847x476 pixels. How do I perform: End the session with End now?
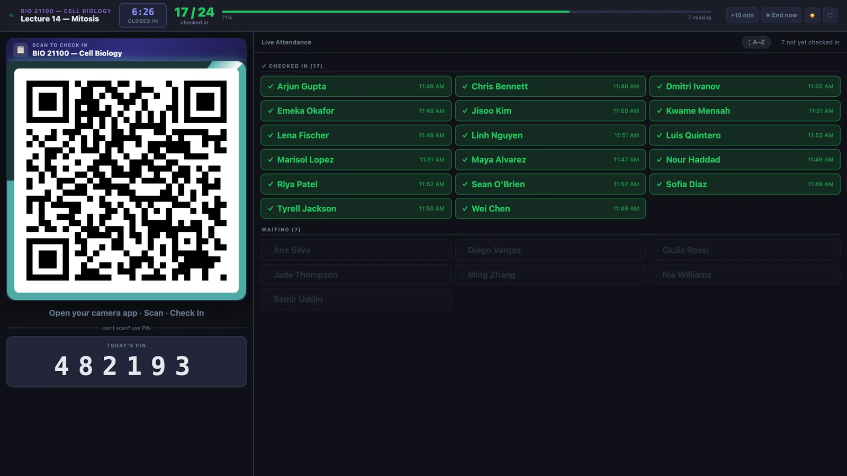point(781,15)
